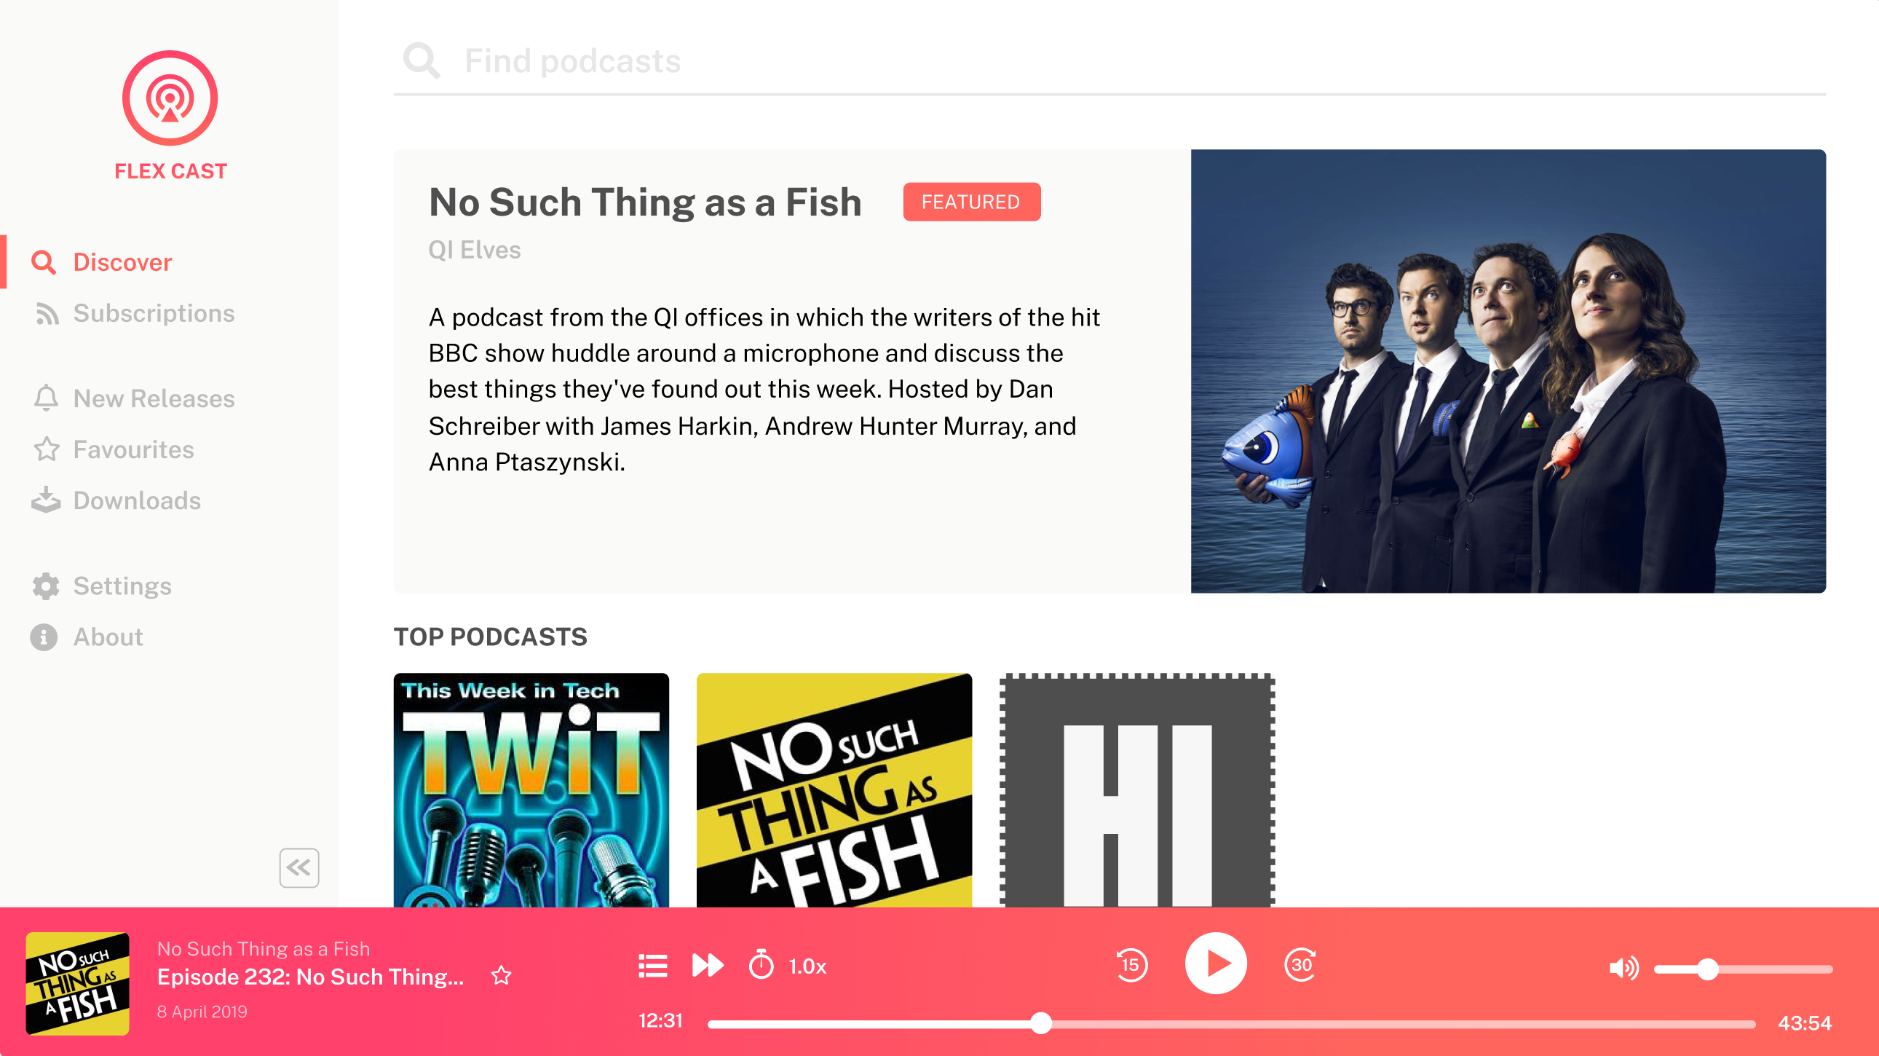The height and width of the screenshot is (1056, 1879).
Task: Open the HI podcast tile
Action: coord(1137,789)
